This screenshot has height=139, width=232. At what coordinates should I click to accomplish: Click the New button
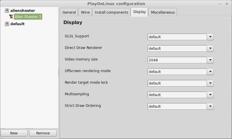(x=14, y=133)
